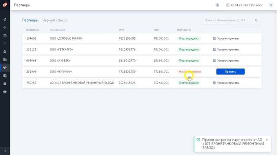Open the calendar-with-clock sidebar icon

(x=5, y=35)
